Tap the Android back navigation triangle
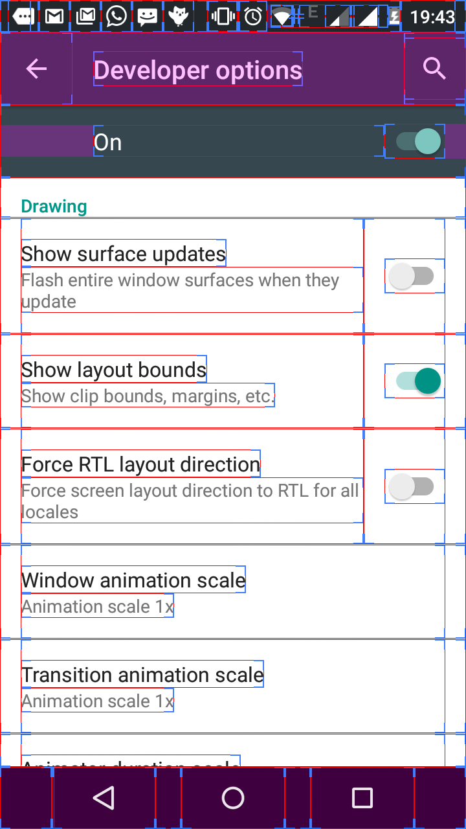This screenshot has width=466, height=829. pyautogui.click(x=104, y=798)
